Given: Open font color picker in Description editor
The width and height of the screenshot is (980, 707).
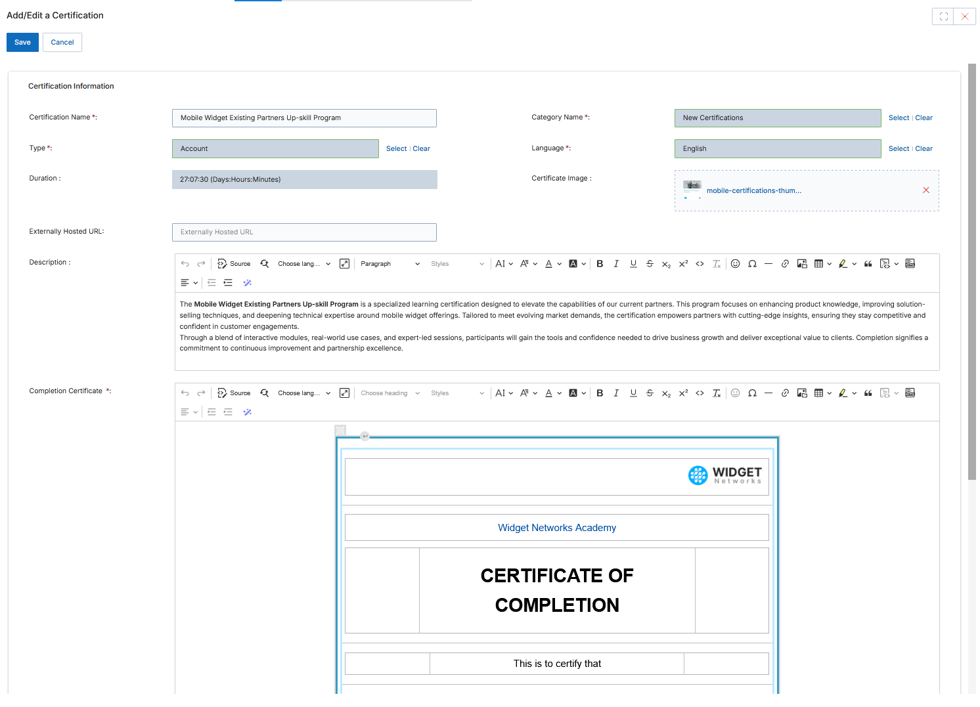Looking at the screenshot, I should (x=554, y=264).
